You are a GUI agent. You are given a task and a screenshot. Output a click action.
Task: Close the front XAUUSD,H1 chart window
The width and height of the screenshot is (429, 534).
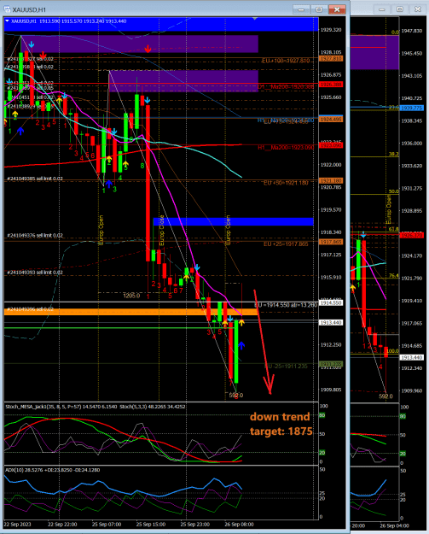tap(337, 9)
